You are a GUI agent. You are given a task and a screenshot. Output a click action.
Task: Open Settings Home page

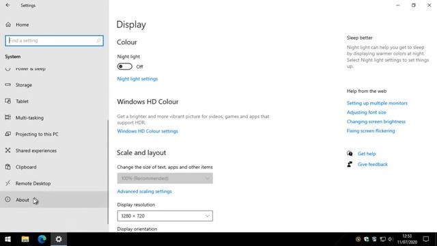coord(23,25)
